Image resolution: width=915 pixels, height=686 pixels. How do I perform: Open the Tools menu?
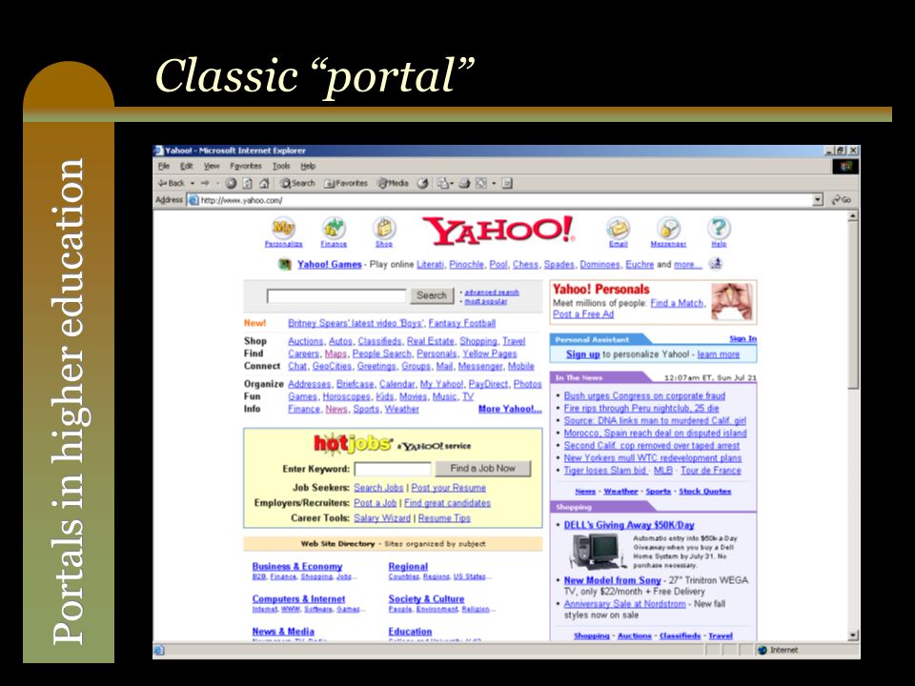click(x=281, y=166)
